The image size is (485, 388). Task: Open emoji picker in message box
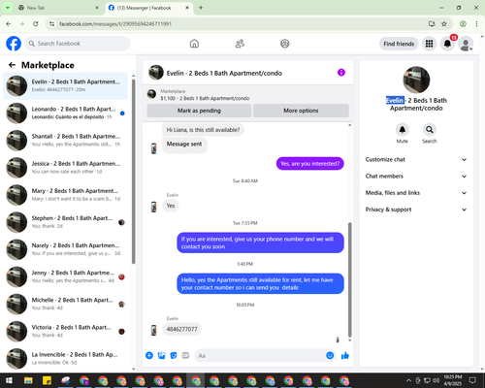click(x=330, y=356)
